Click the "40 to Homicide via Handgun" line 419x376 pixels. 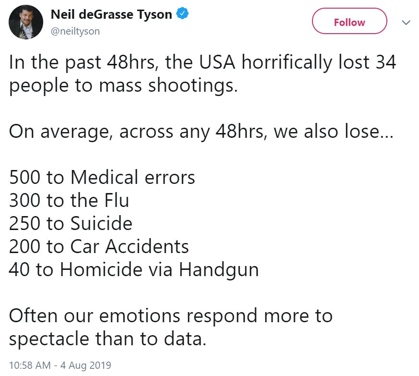[134, 270]
